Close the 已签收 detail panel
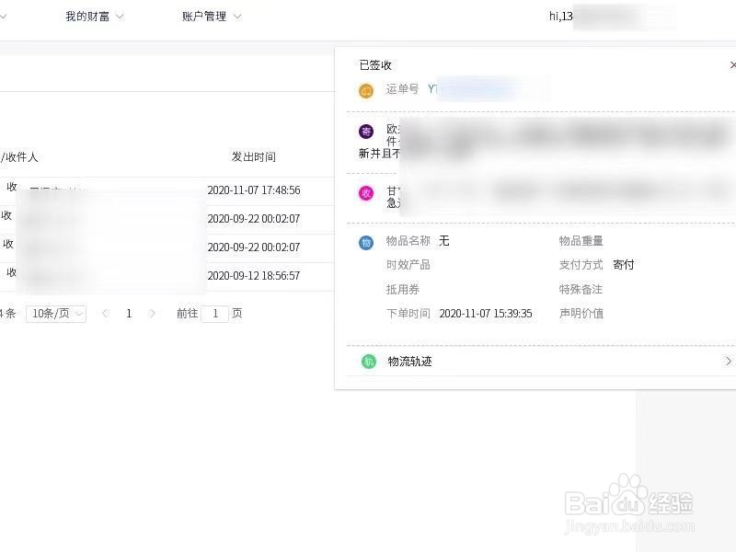 pos(731,65)
